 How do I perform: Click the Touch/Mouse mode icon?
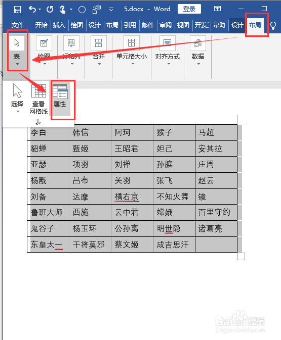(63, 10)
